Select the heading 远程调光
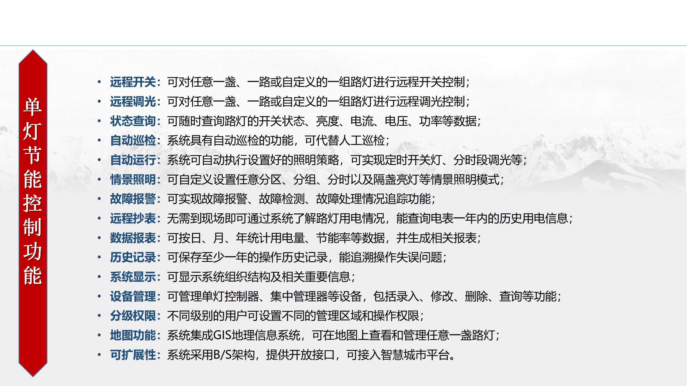 [133, 102]
